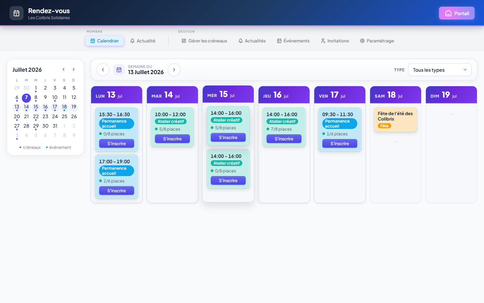Select day 13 in the mini calendar
The image size is (484, 303).
coord(17,107)
